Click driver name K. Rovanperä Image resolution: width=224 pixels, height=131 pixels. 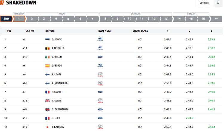pyautogui.click(x=59, y=83)
